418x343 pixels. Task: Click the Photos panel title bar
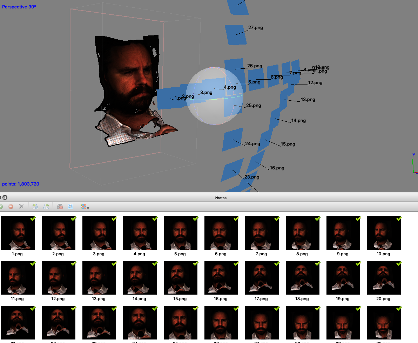[x=221, y=197]
